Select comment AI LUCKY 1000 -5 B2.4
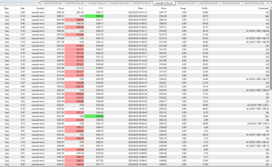The image size is (272, 167). pos(258,124)
